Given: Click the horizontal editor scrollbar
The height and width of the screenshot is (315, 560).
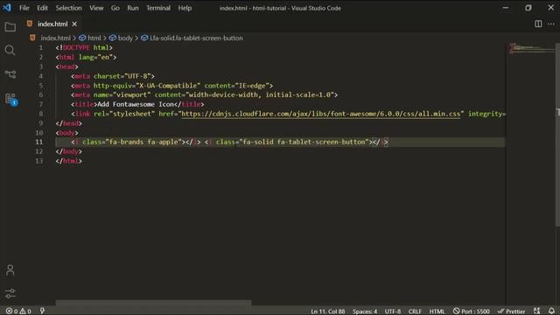Looking at the screenshot, I should (x=154, y=304).
